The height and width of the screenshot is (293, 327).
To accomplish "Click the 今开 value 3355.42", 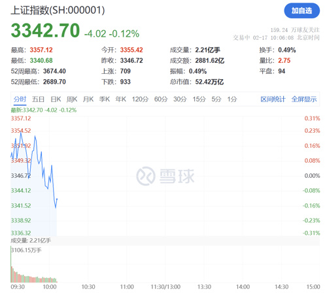I will coord(131,50).
